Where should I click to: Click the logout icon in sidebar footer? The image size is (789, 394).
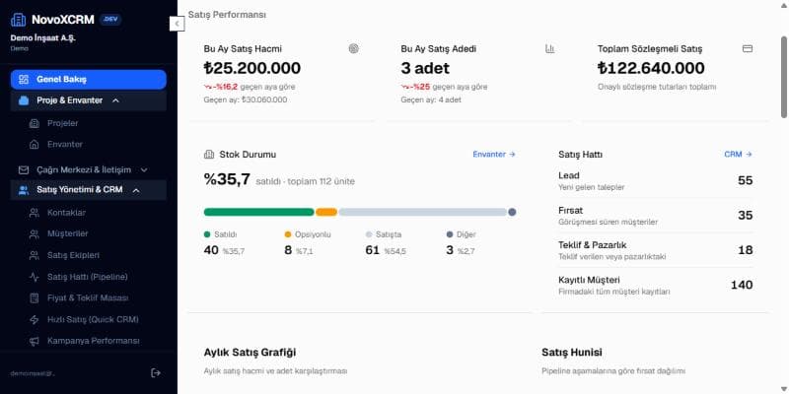coord(156,372)
